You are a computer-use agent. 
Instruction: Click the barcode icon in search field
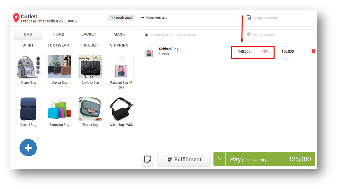pos(146,35)
